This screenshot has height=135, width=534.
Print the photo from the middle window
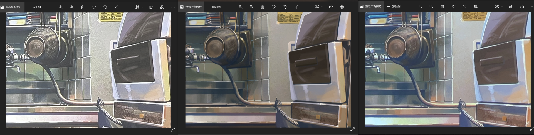pyautogui.click(x=342, y=7)
